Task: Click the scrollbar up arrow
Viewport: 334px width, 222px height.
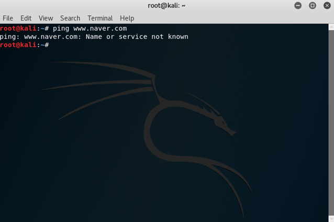Action: 331,27
